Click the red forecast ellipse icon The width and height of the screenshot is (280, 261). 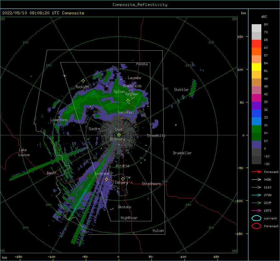click(256, 226)
